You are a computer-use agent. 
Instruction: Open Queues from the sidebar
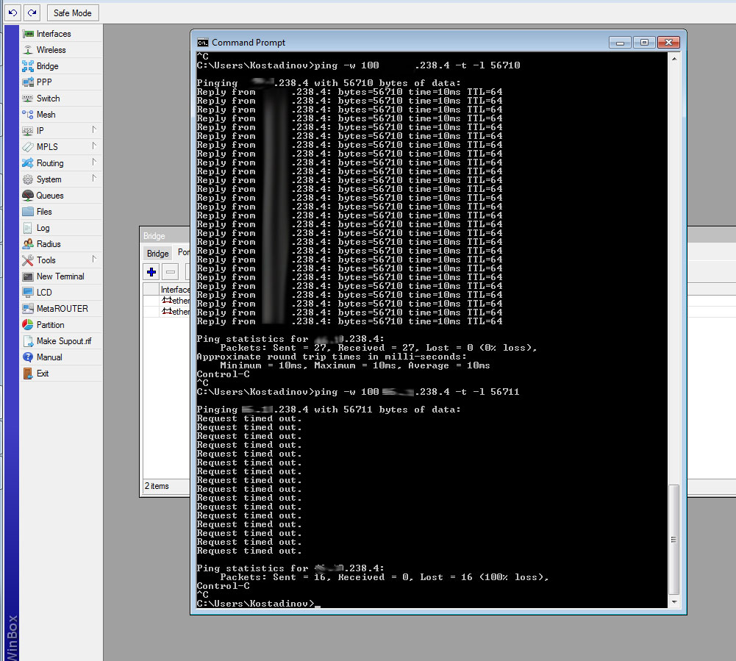[50, 196]
